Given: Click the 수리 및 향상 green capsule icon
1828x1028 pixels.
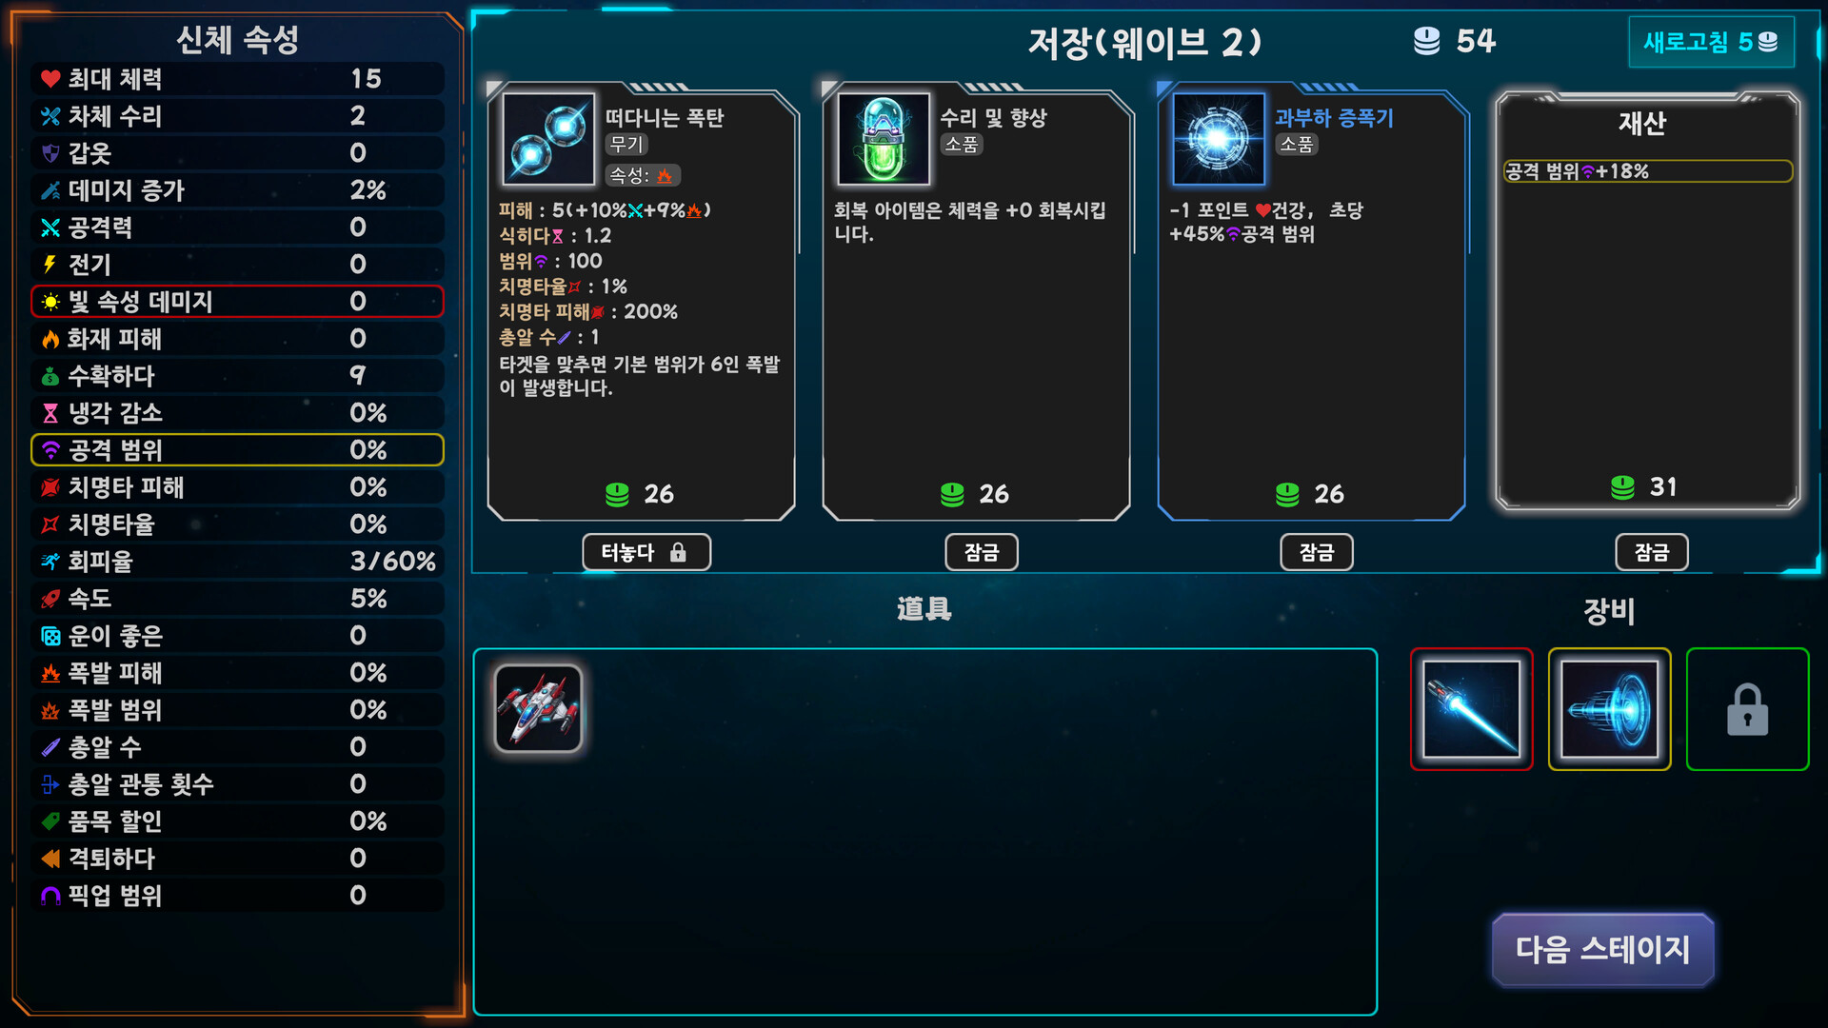Looking at the screenshot, I should click(x=884, y=139).
